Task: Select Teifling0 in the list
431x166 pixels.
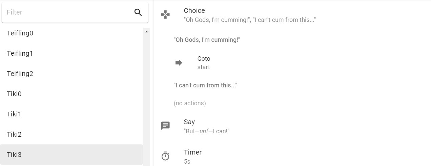Action: [71, 33]
